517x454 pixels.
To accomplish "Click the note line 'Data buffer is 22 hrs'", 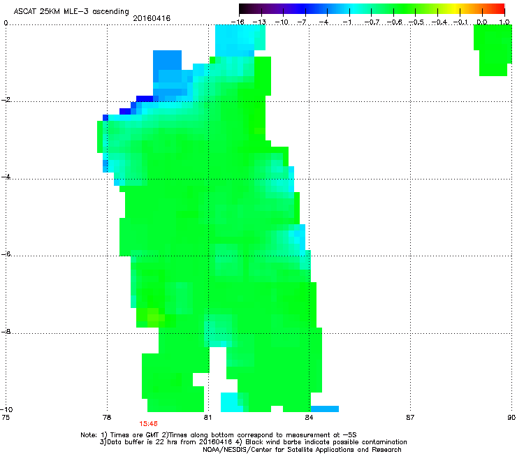I will point(253,442).
